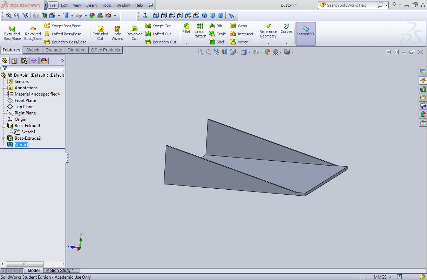
Task: Open Edit Appearance in the graphics-area toolbar
Action: coord(267,52)
